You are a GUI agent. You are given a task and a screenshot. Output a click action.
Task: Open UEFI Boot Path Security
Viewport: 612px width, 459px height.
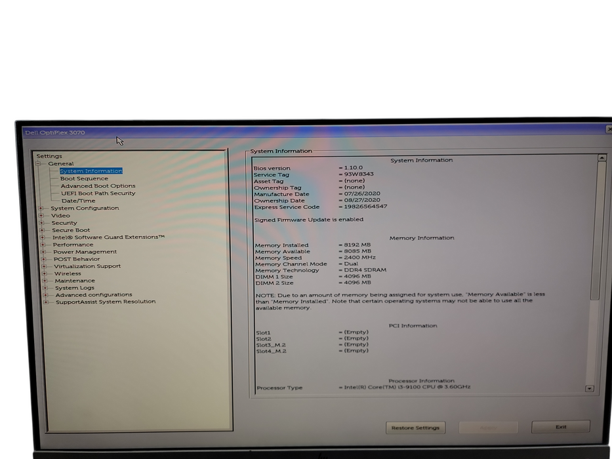coord(98,193)
